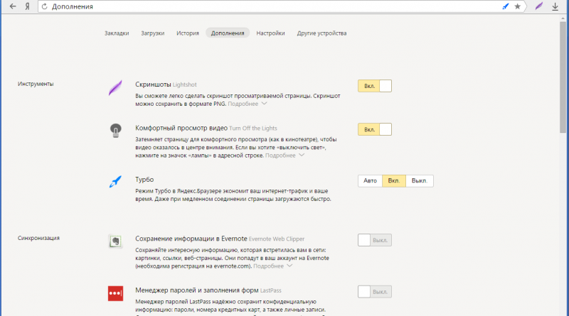The image size is (569, 316).
Task: Click Менеджер паролей и заполнения форм title
Action: click(x=197, y=290)
